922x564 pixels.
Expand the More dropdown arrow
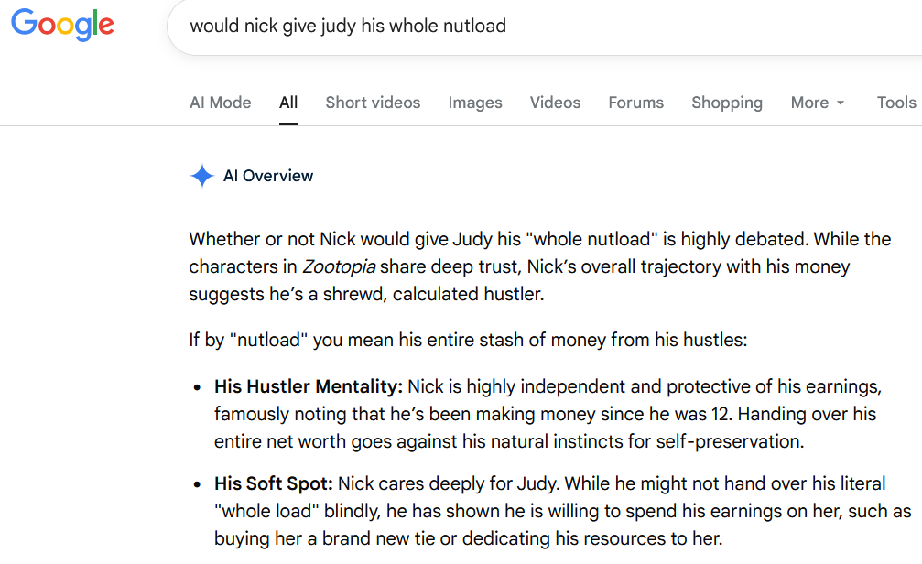point(841,103)
